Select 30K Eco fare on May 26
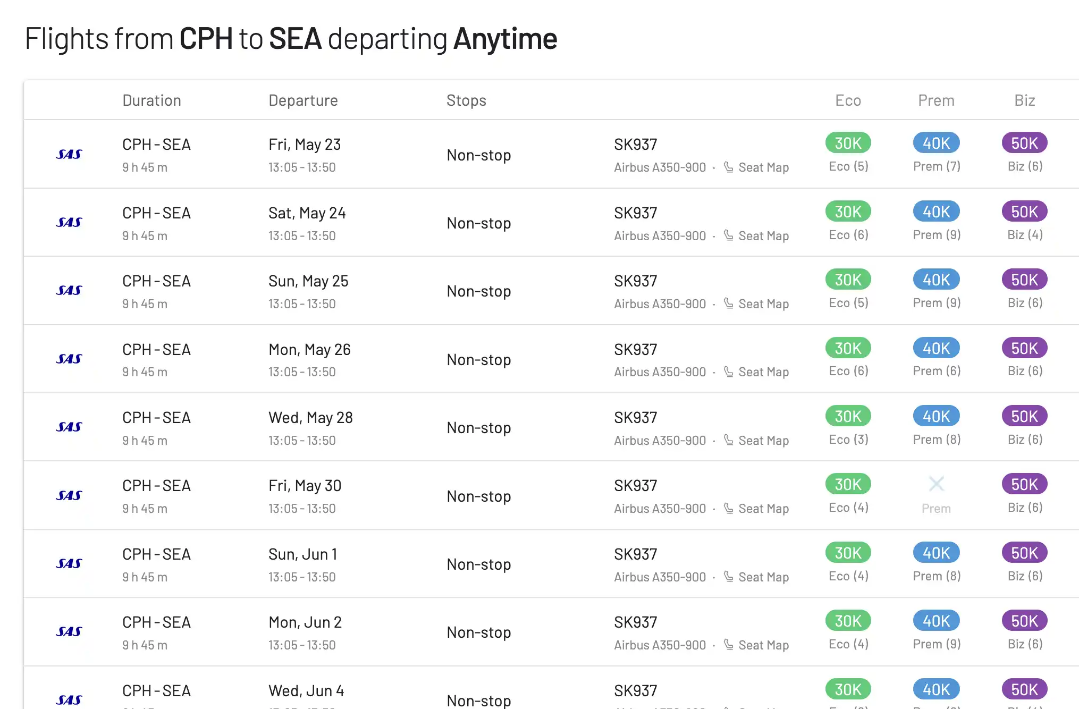Image resolution: width=1079 pixels, height=709 pixels. (848, 348)
